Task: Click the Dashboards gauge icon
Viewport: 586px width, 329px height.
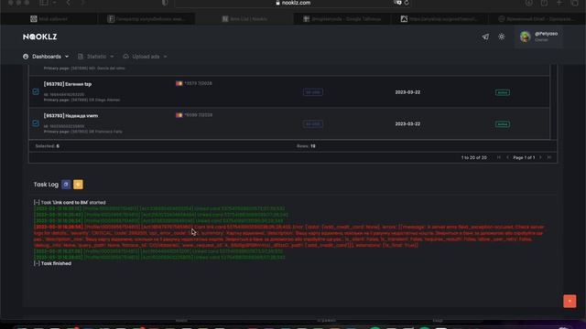Action: [x=26, y=57]
